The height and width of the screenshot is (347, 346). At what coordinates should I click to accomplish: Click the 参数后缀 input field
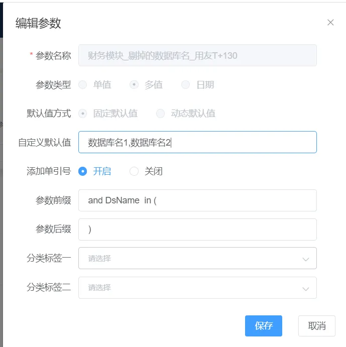(x=197, y=229)
